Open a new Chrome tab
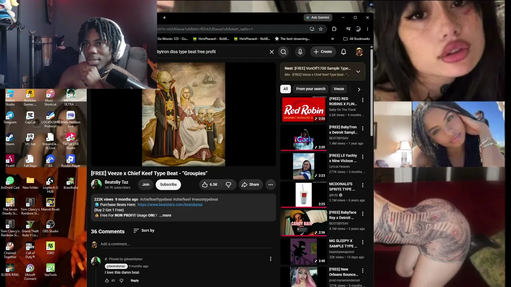Viewport: 511px width, 287px height. 164,18
